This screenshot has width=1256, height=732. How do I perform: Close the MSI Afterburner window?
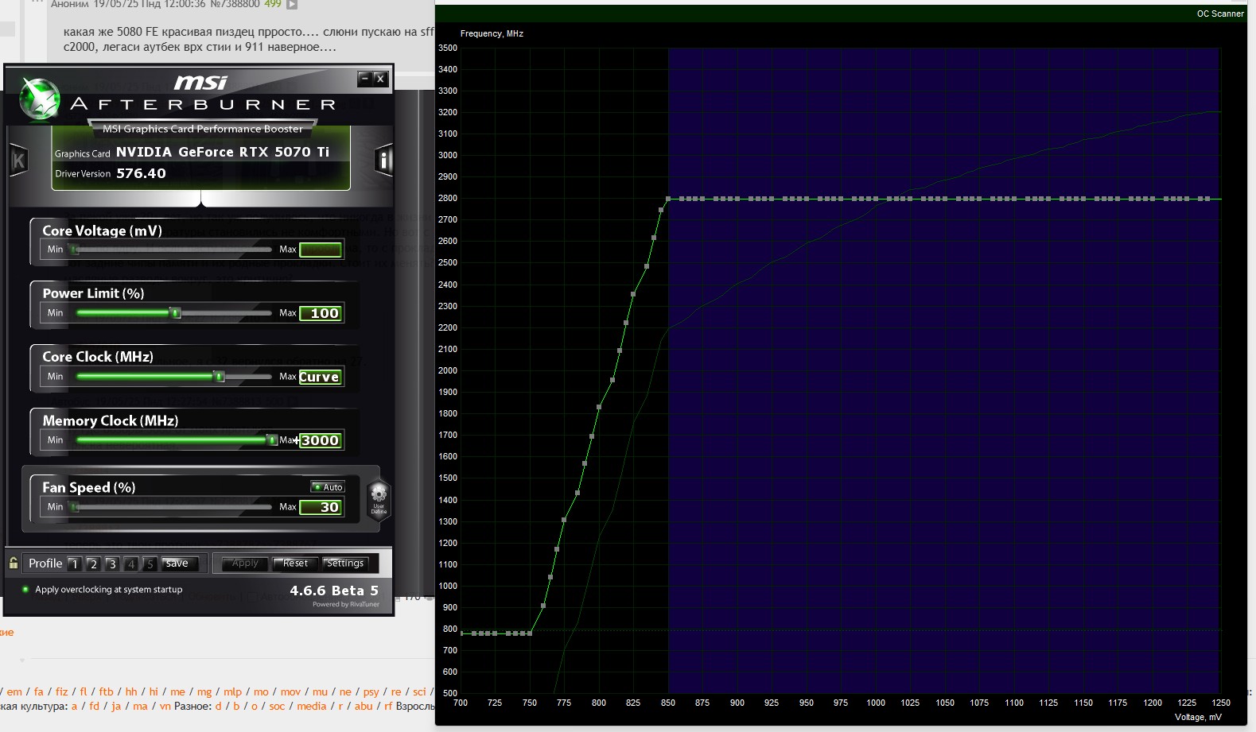(x=380, y=78)
